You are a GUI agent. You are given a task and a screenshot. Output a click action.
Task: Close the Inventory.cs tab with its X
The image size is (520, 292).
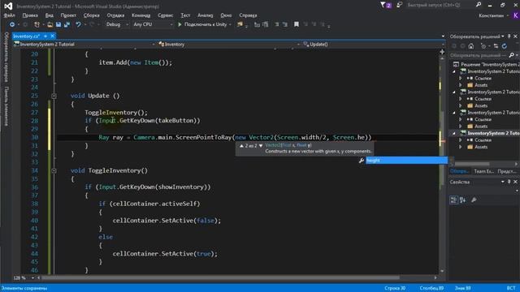click(52, 36)
